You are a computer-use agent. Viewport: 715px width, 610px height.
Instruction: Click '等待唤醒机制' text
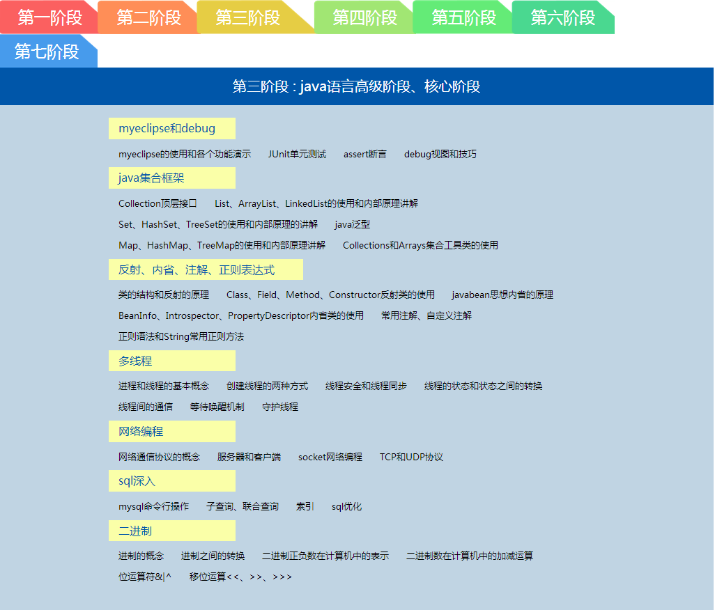217,407
